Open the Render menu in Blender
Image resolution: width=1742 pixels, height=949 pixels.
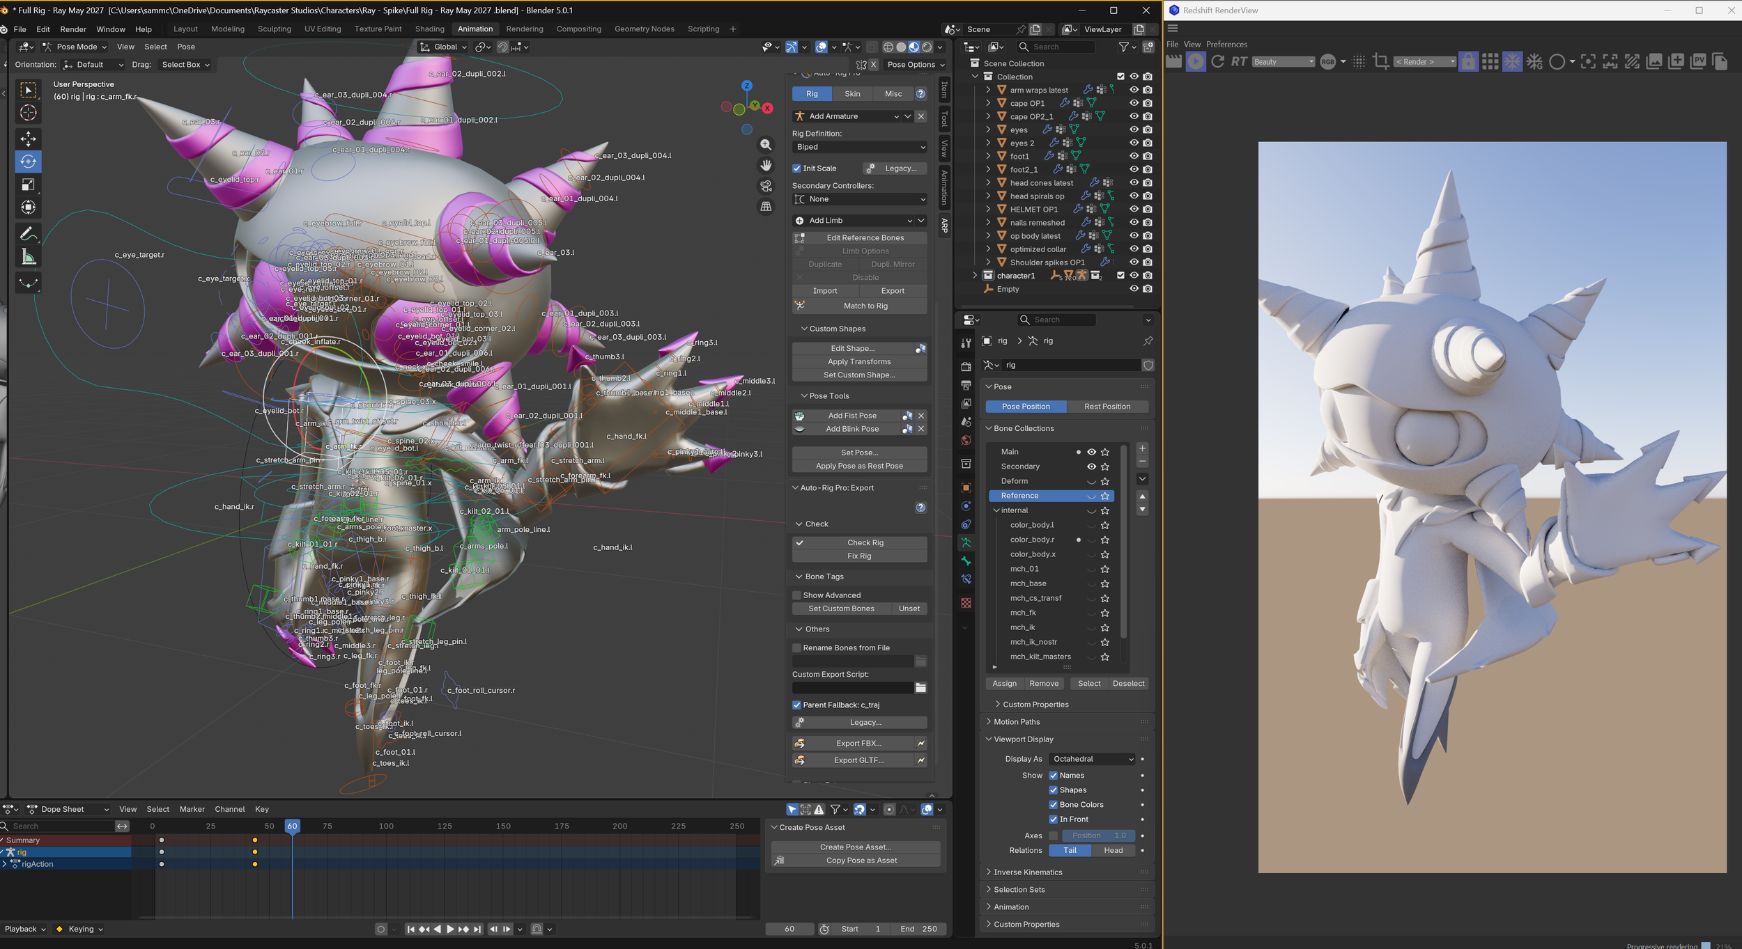point(73,29)
